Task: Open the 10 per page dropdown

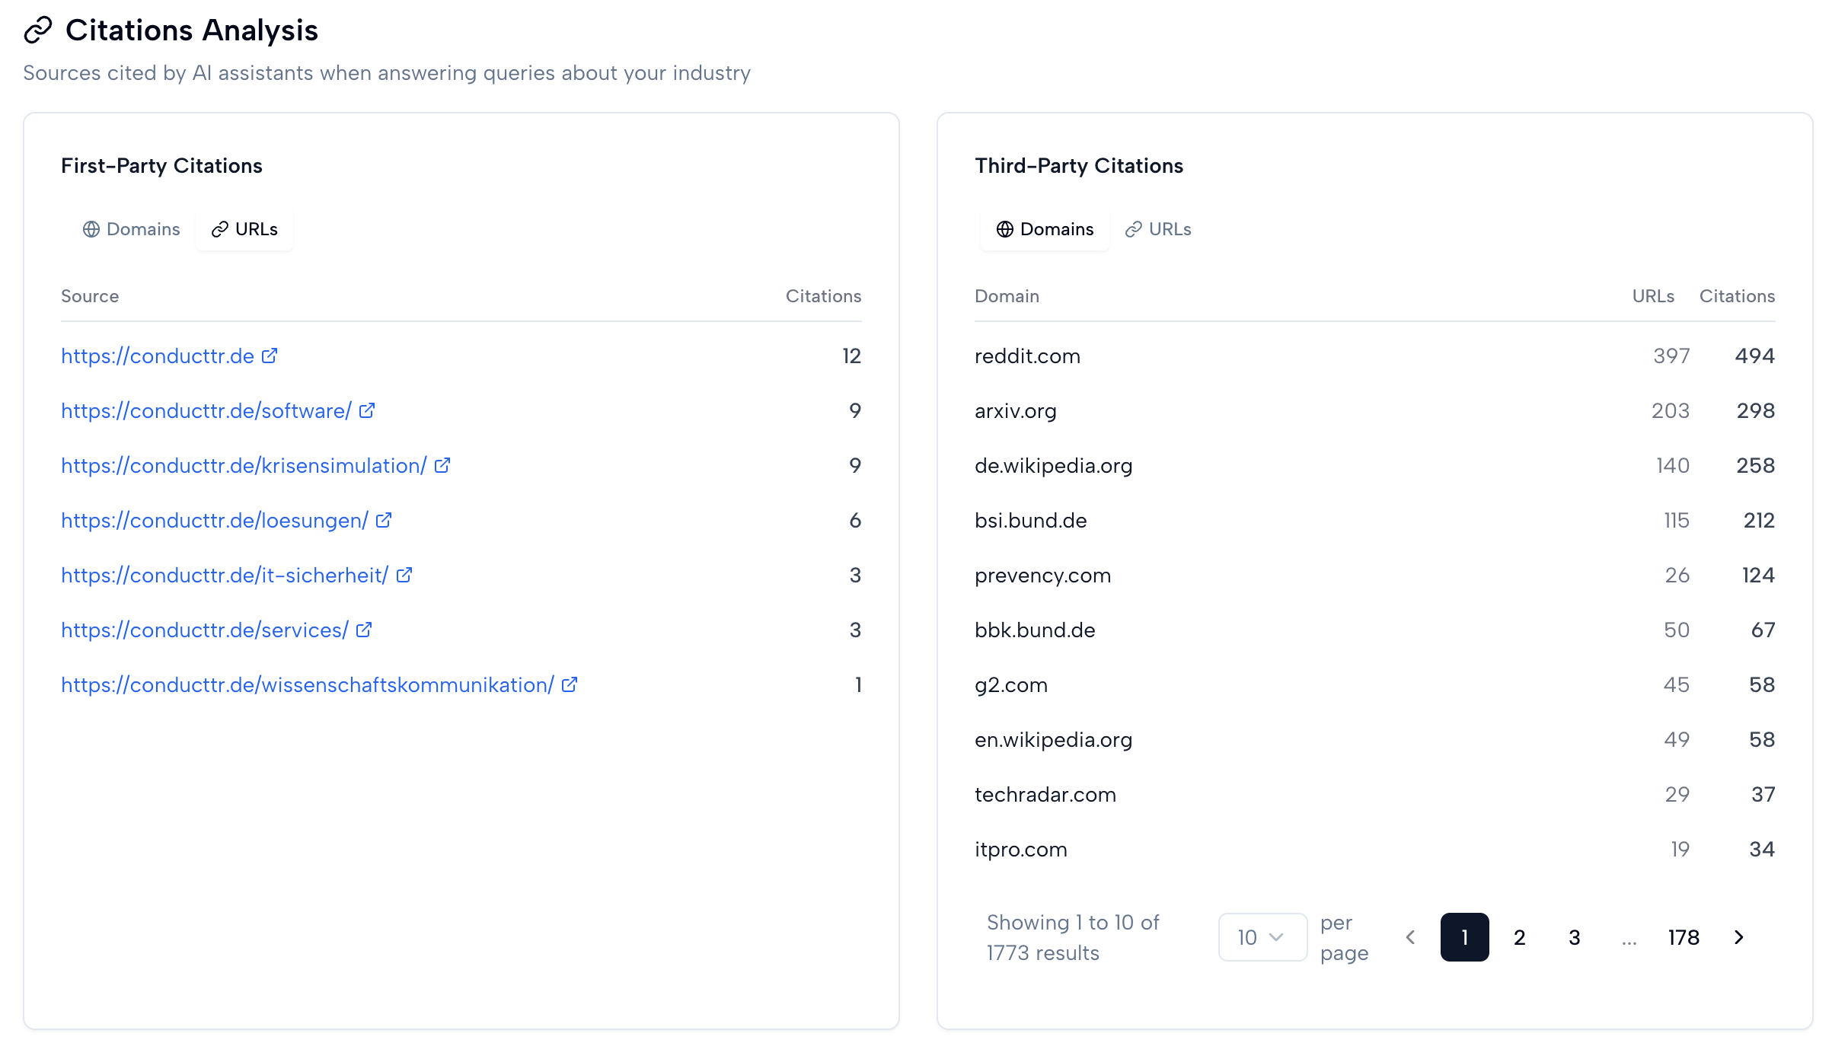Action: (1262, 937)
